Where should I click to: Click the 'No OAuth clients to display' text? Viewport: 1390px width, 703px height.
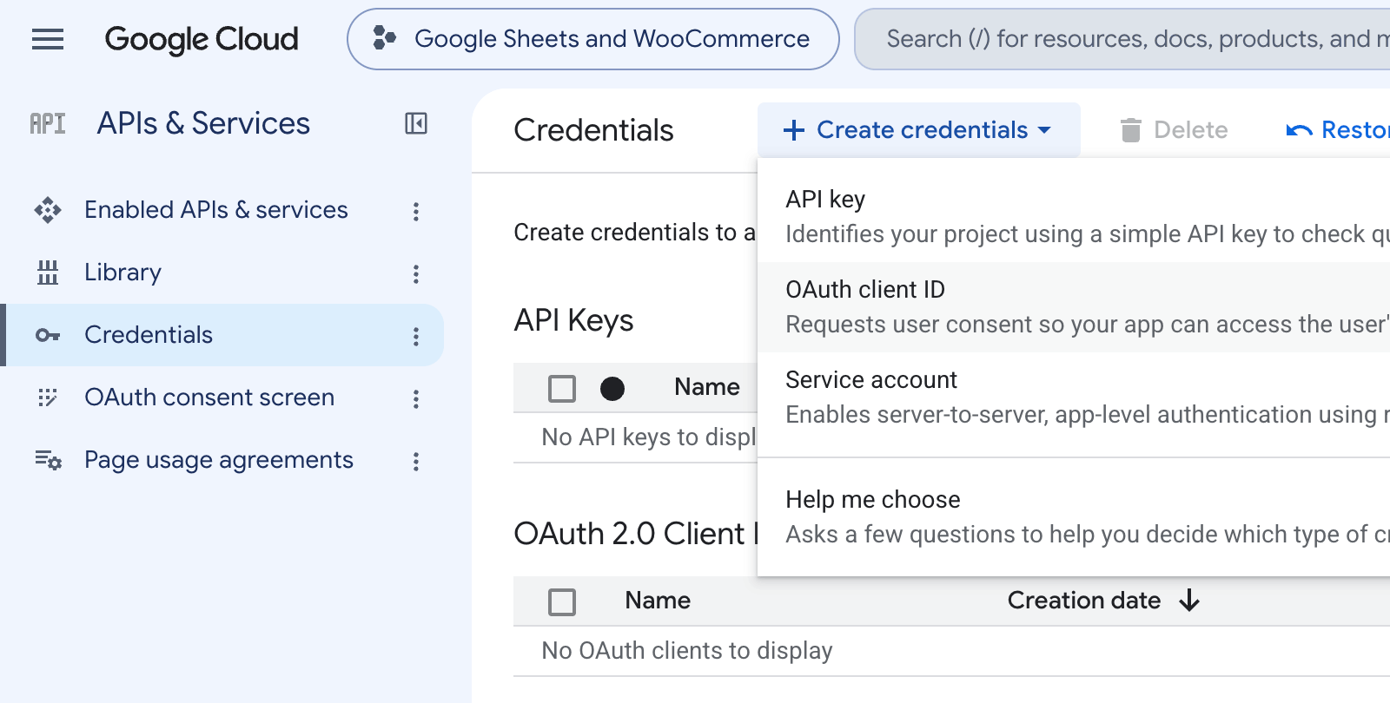click(687, 651)
